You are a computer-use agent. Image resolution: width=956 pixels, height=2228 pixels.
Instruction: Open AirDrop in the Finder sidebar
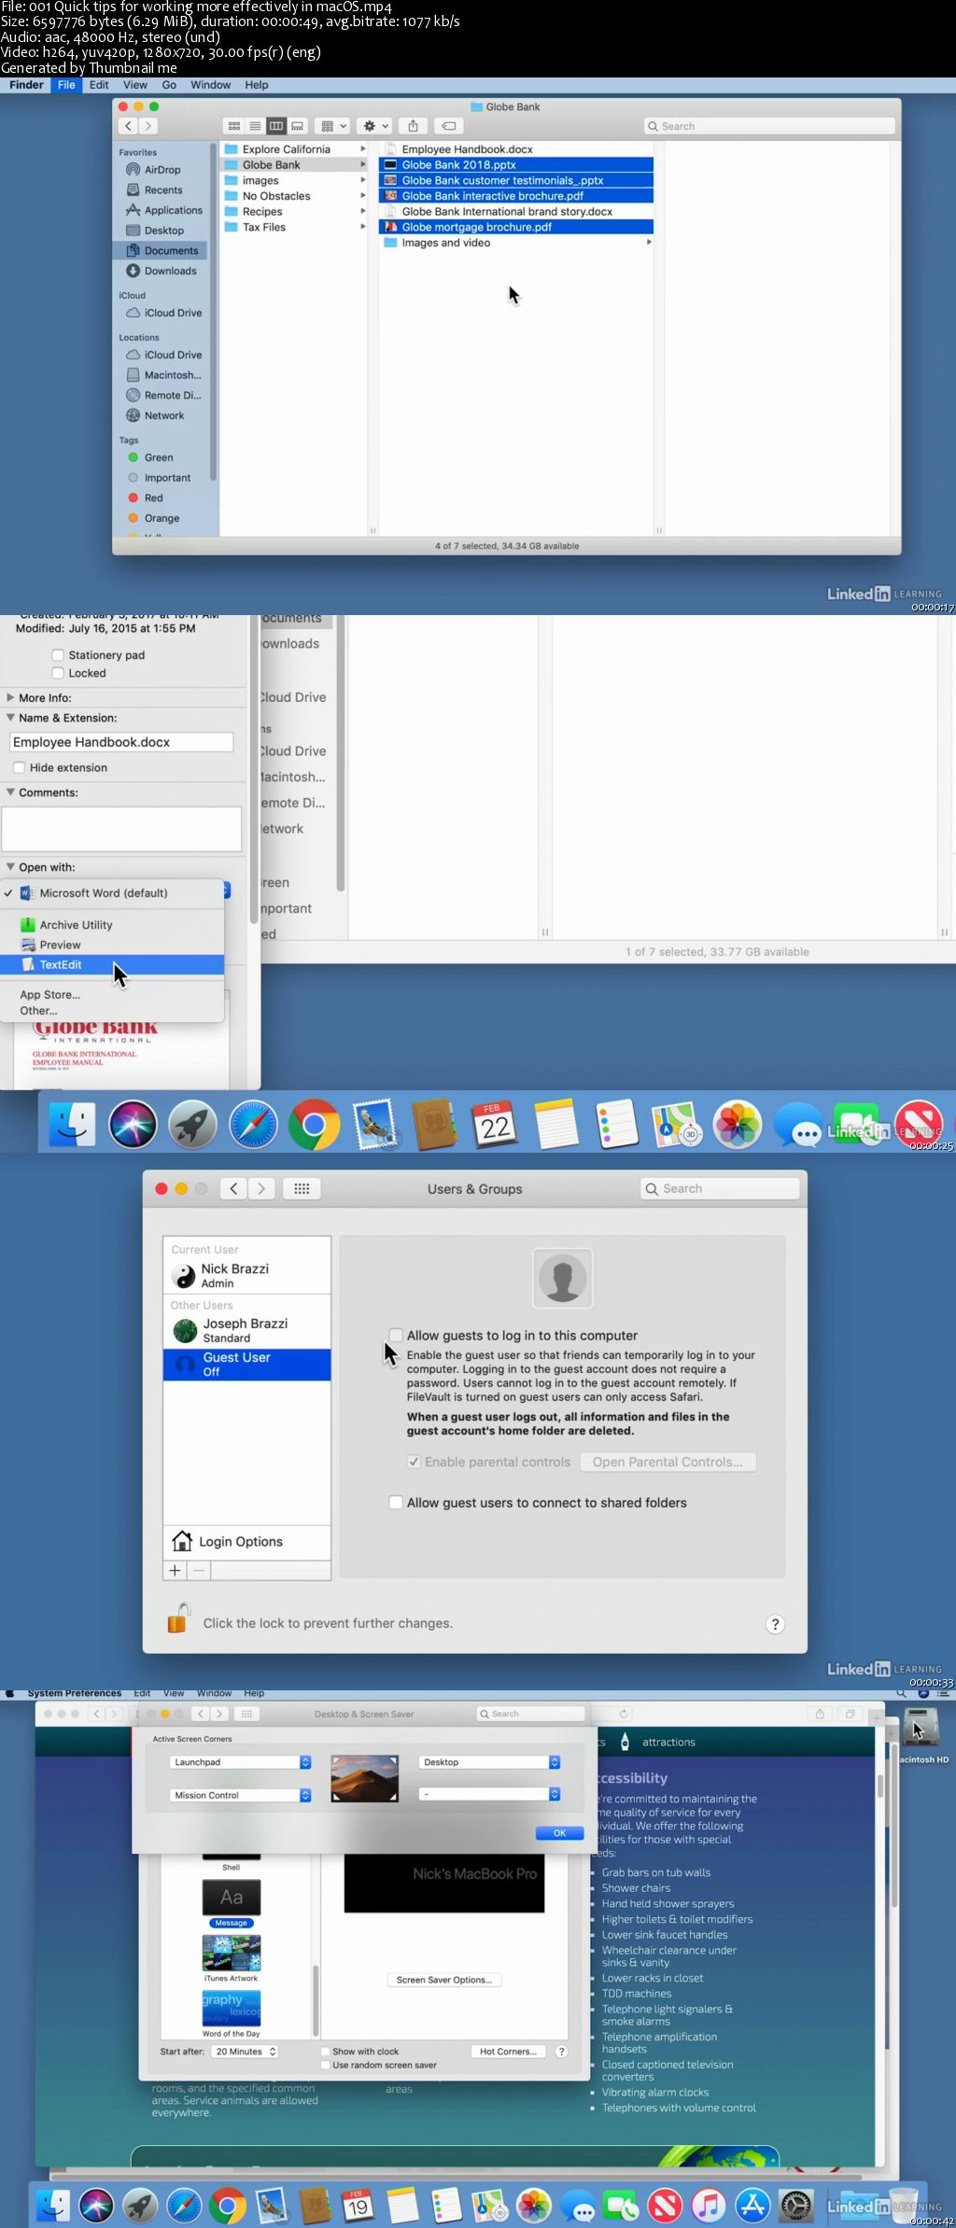point(162,170)
